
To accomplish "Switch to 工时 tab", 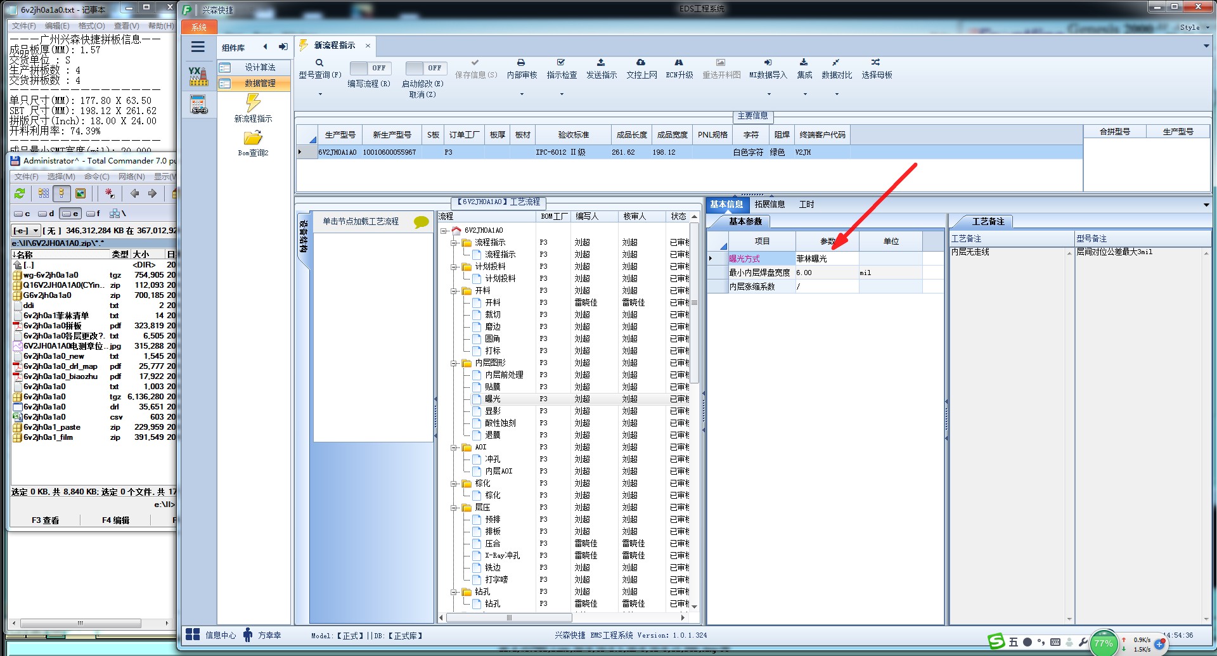I will pos(806,204).
